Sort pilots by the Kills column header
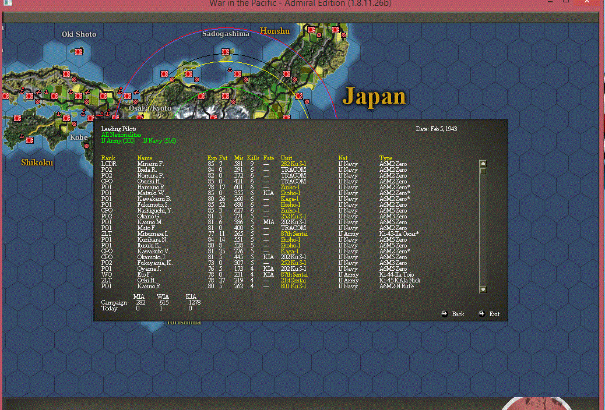 253,158
